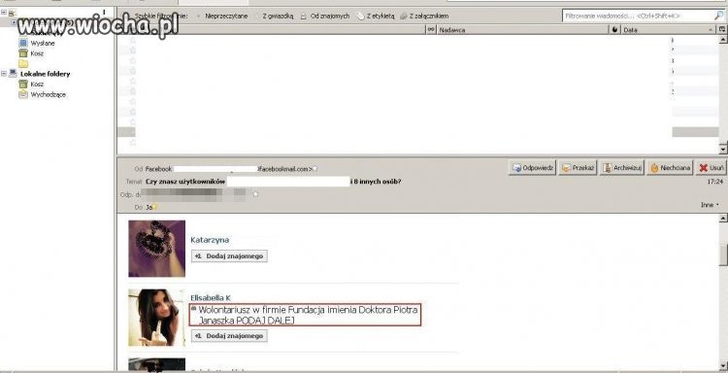Viewport: 728px width, 373px height.
Task: Filter messages by Nieprzeczytane (unread)
Action: (x=221, y=16)
